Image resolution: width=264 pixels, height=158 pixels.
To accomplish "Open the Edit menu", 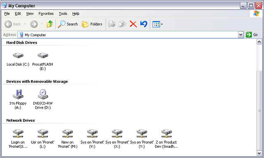I will 18,14.
